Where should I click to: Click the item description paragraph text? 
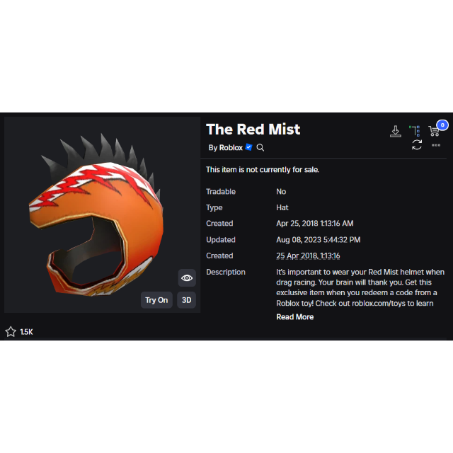[x=360, y=288]
